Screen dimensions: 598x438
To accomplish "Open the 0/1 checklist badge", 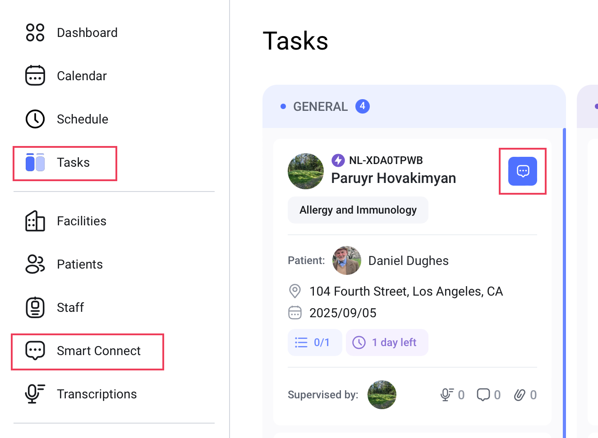I will point(314,342).
